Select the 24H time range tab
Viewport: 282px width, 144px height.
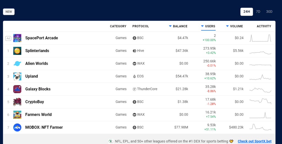tap(246, 12)
